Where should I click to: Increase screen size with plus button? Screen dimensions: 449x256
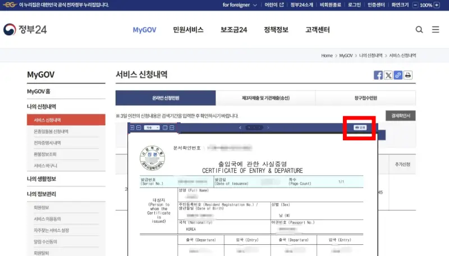[437, 5]
